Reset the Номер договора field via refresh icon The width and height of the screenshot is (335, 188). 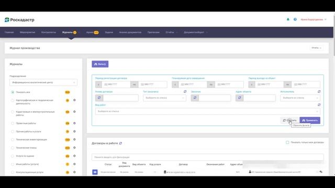[x=99, y=98]
